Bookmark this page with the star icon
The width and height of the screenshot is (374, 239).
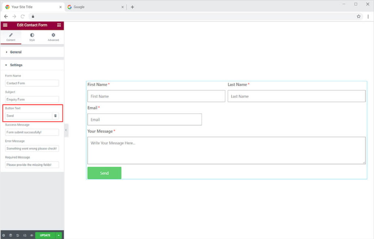pyautogui.click(x=359, y=16)
